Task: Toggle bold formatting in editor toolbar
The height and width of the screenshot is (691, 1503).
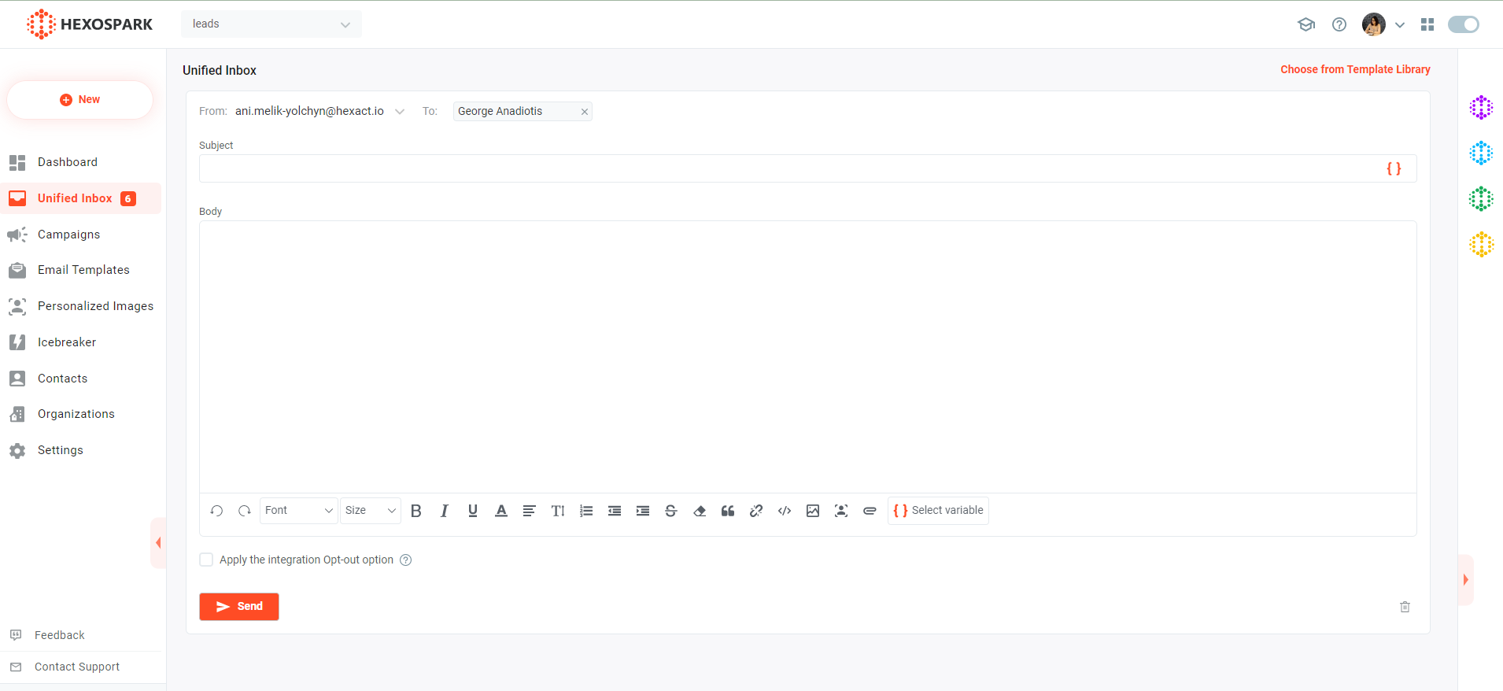Action: [x=416, y=511]
